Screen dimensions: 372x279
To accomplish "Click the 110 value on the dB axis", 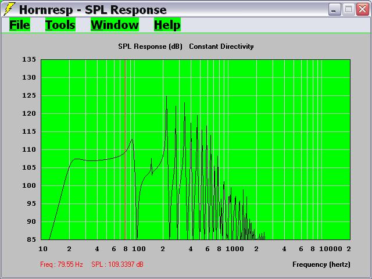I will click(x=29, y=149).
